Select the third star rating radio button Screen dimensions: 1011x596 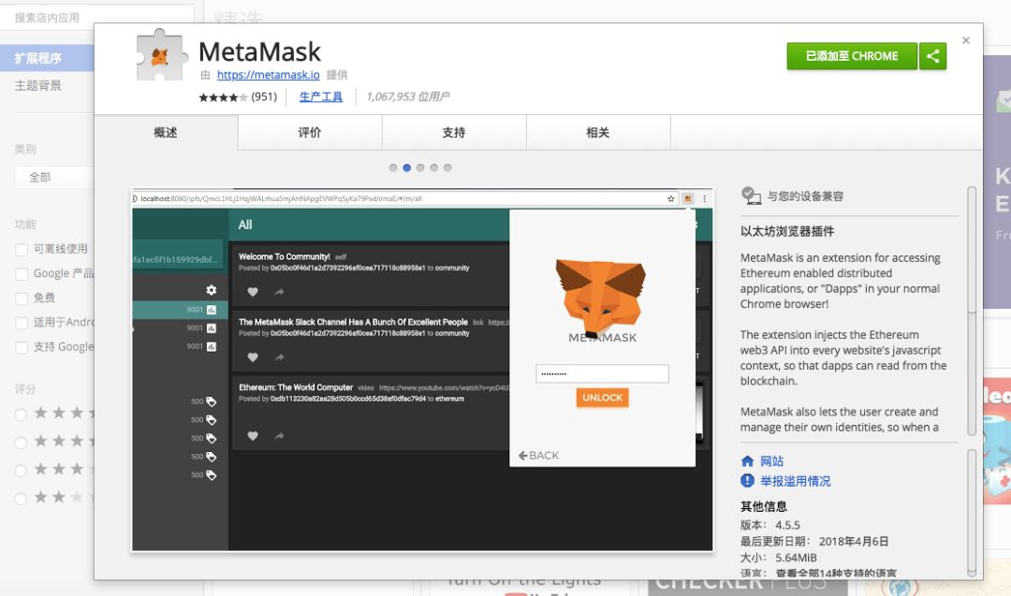tap(22, 471)
